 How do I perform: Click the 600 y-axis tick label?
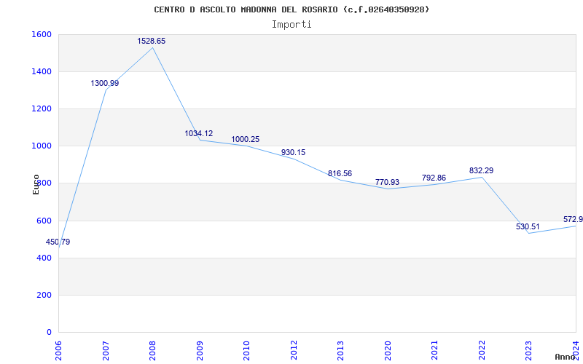click(x=44, y=221)
